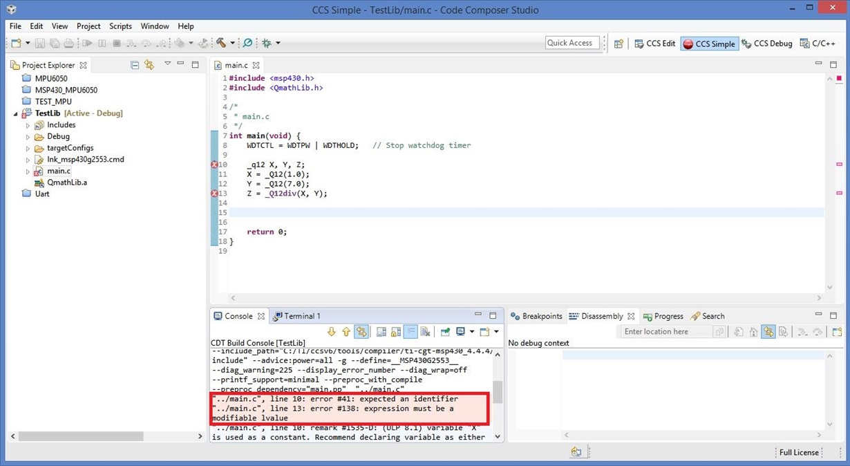Select the Uart project
The width and height of the screenshot is (850, 466).
pyautogui.click(x=41, y=194)
